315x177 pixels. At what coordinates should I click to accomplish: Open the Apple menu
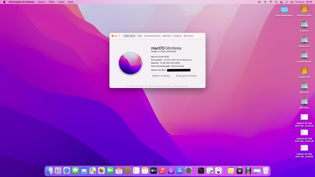pyautogui.click(x=4, y=2)
